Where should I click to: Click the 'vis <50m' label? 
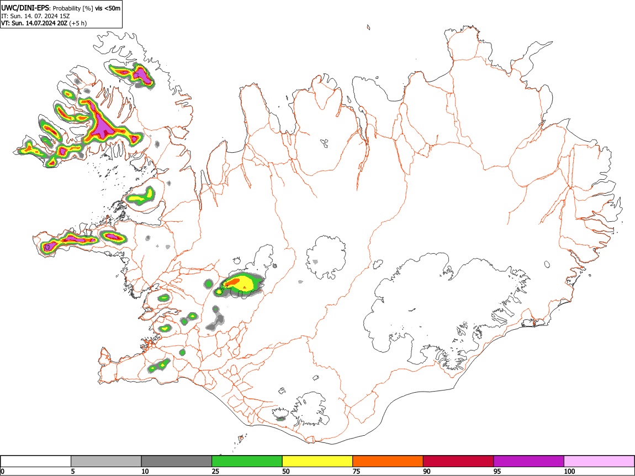click(108, 8)
